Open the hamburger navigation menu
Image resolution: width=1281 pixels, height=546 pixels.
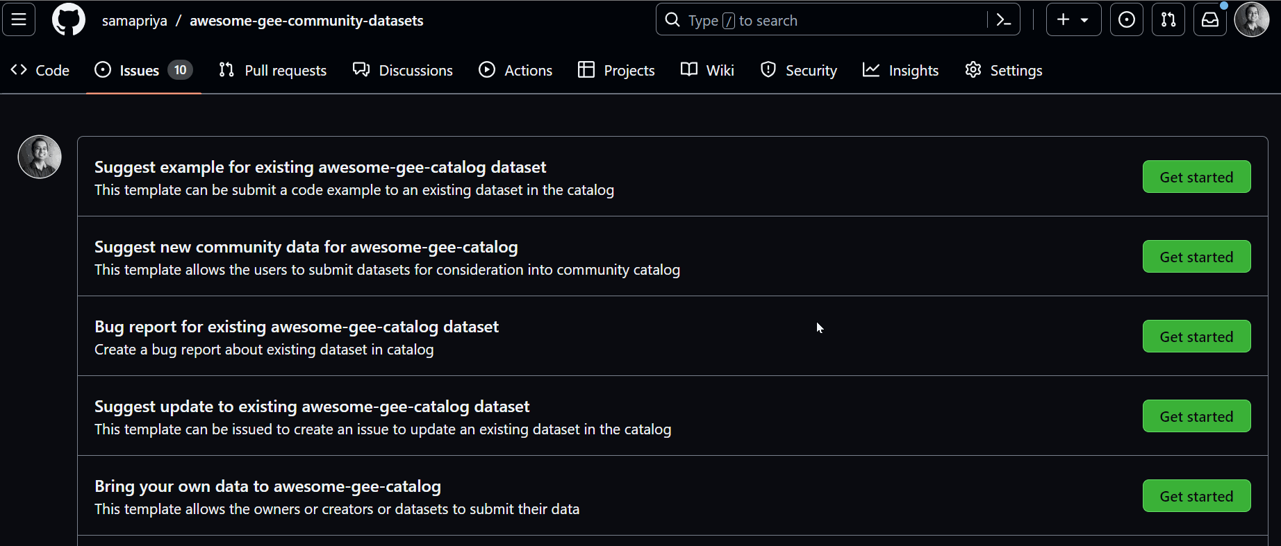click(x=19, y=19)
